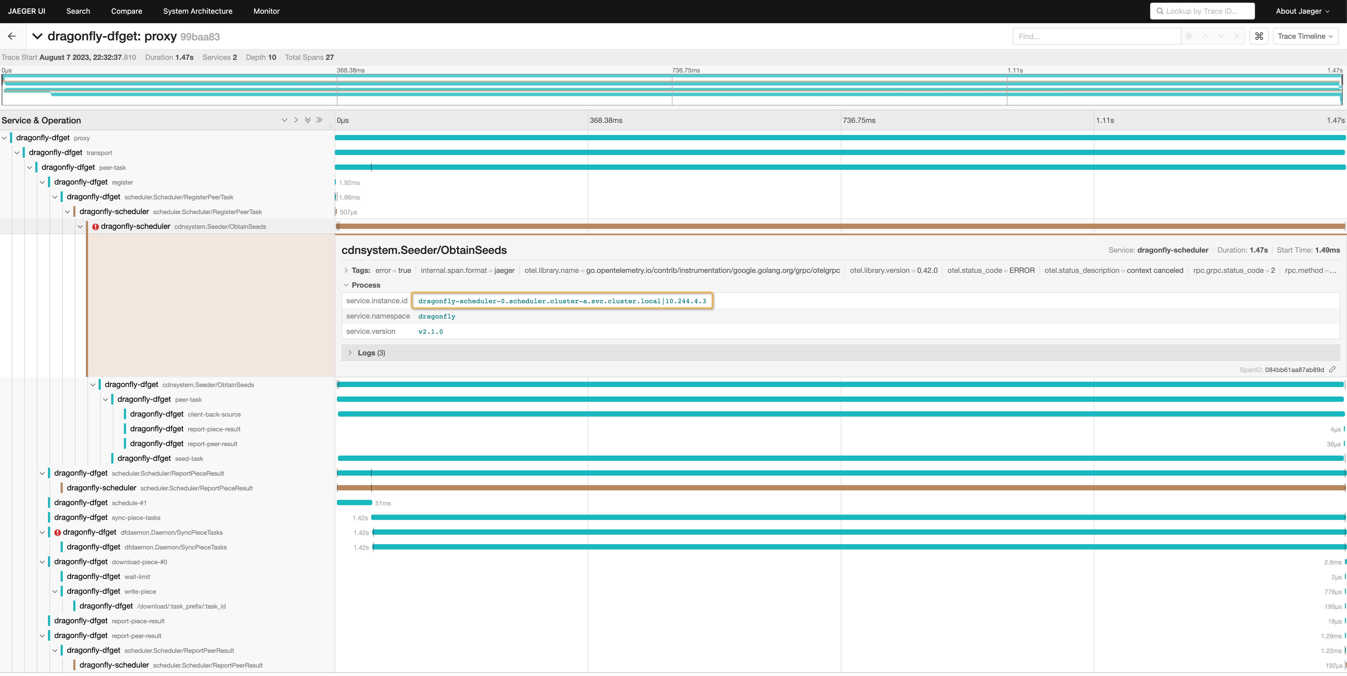The width and height of the screenshot is (1347, 676).
Task: Select dragonfly-dfget wait-limit span row
Action: pos(108,577)
